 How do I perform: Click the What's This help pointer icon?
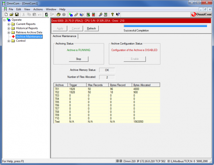[x=118, y=15]
